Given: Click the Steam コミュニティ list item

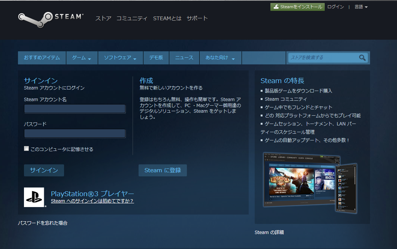Looking at the screenshot, I should pos(286,99).
